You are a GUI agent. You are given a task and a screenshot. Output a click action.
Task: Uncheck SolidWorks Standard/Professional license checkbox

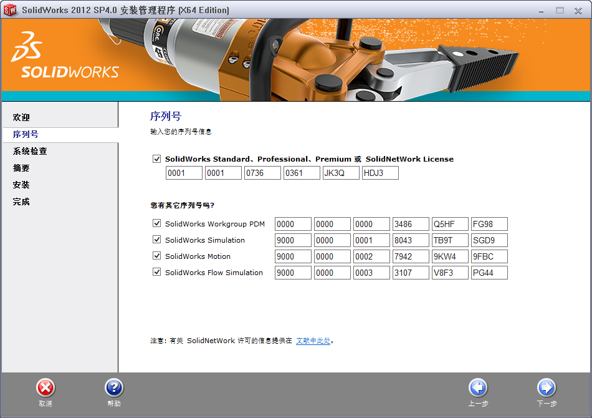point(156,158)
